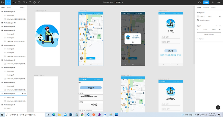This screenshot has width=223, height=117.
Task: Click the background color swatch
Action: (x=198, y=16)
